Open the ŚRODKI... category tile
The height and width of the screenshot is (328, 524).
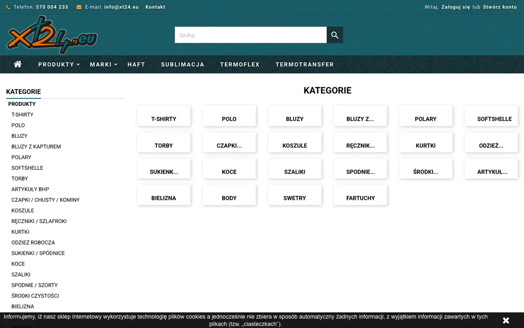426,169
